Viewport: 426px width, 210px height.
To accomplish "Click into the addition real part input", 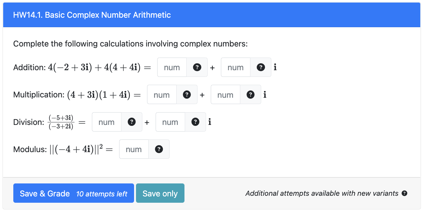I will click(172, 67).
